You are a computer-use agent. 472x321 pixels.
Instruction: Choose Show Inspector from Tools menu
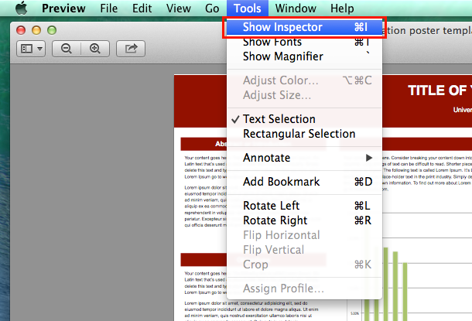pyautogui.click(x=304, y=27)
